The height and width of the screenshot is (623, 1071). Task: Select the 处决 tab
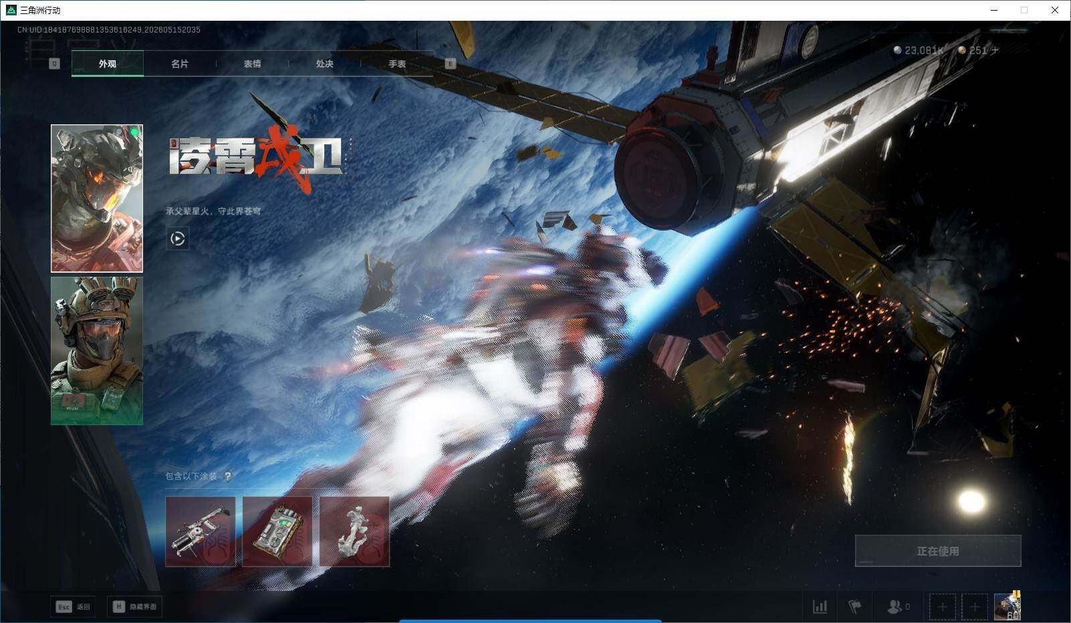pos(324,64)
